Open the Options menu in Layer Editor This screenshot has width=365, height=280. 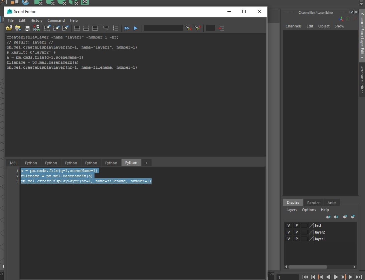click(309, 210)
